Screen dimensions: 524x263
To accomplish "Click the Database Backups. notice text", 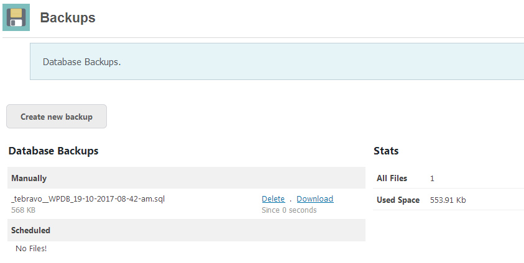I will (82, 62).
